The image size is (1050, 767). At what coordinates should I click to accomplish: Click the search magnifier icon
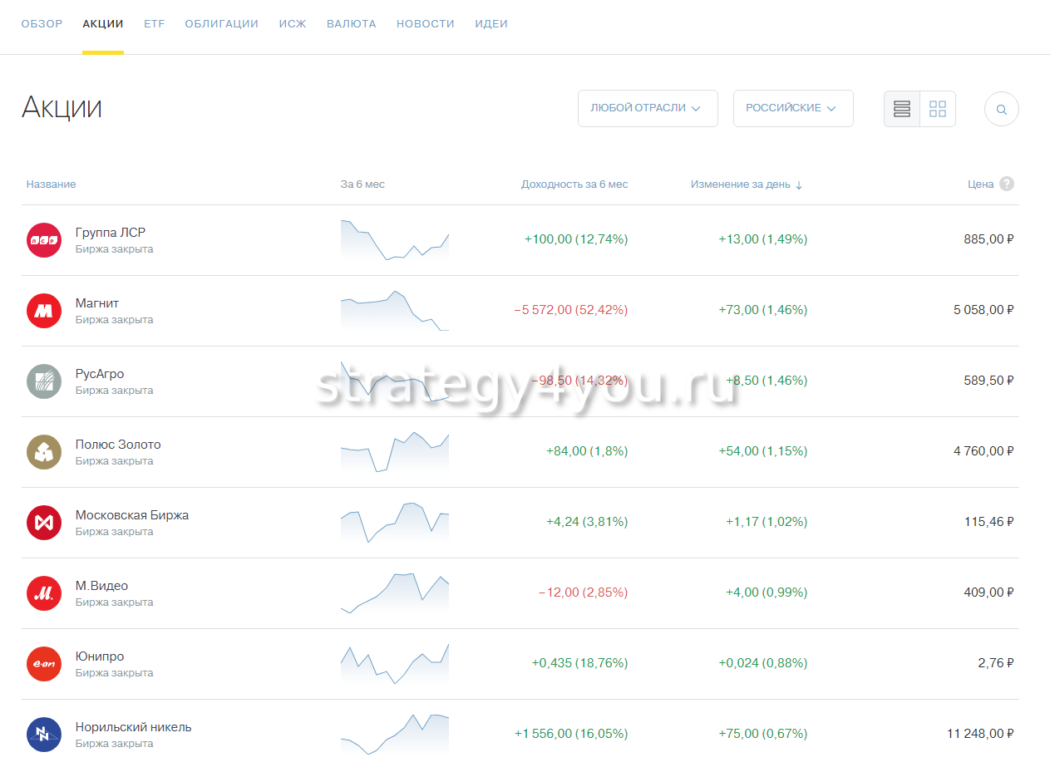[1001, 109]
